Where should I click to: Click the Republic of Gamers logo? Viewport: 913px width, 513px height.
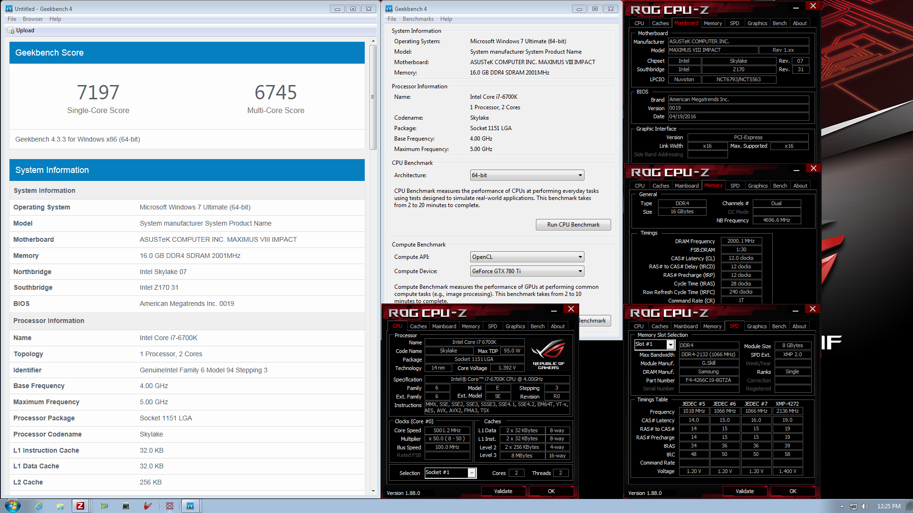548,355
